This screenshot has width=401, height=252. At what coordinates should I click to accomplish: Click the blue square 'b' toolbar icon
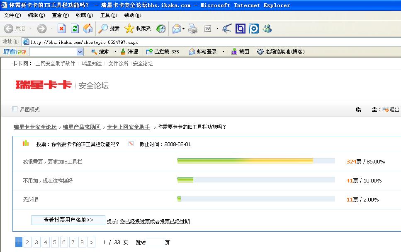point(241,29)
